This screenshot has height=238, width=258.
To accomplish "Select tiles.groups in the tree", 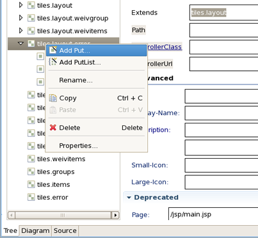I will 56,171.
